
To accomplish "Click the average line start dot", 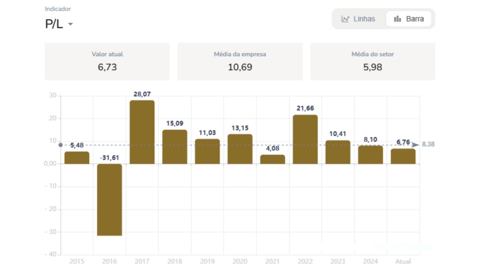I will coord(60,145).
